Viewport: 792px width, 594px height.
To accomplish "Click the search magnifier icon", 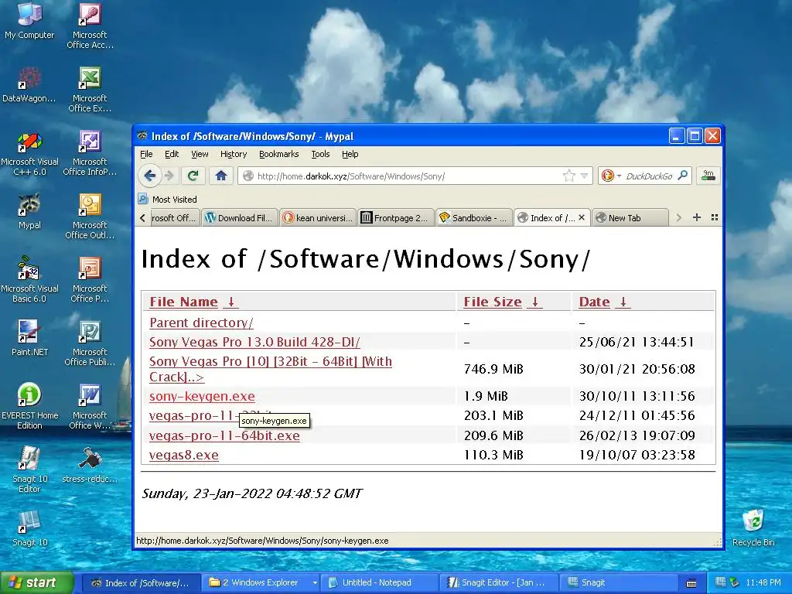I will point(682,176).
